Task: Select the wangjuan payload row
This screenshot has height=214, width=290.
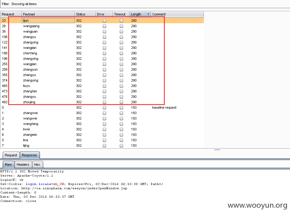Action: pyautogui.click(x=102, y=32)
